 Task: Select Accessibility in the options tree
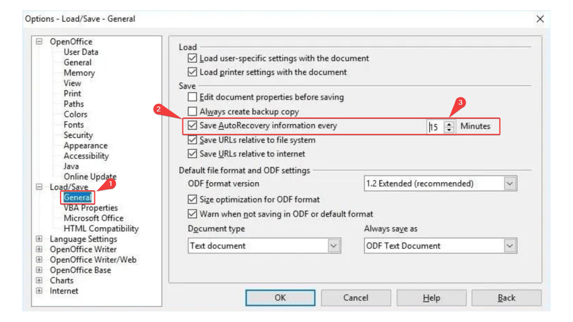click(86, 156)
